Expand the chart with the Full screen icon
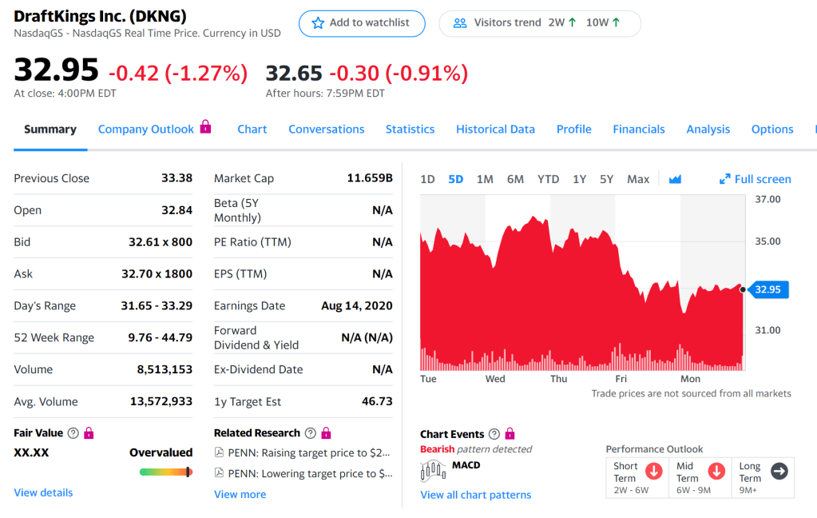Viewport: 817px width, 518px height. click(724, 179)
